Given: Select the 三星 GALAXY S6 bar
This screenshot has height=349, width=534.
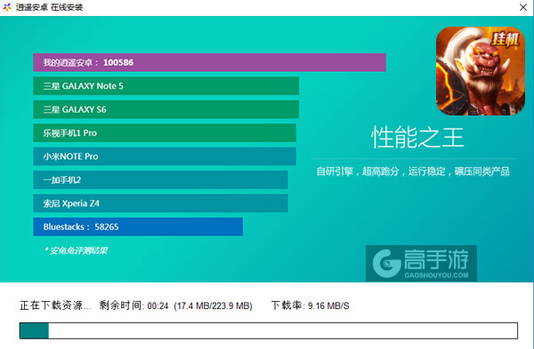Looking at the screenshot, I should pos(166,109).
